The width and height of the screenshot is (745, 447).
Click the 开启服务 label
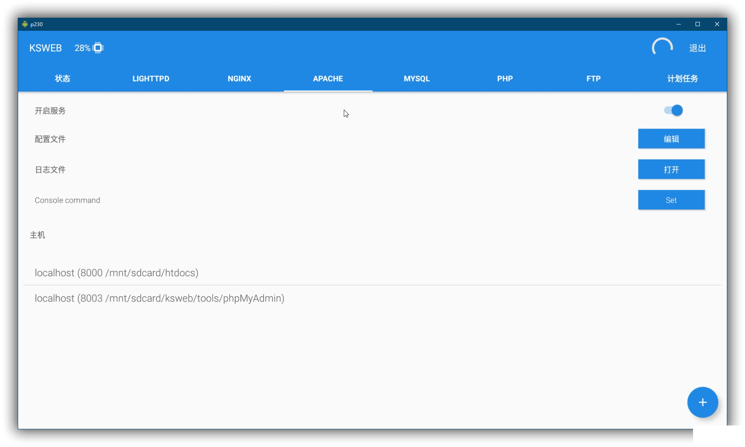[50, 110]
